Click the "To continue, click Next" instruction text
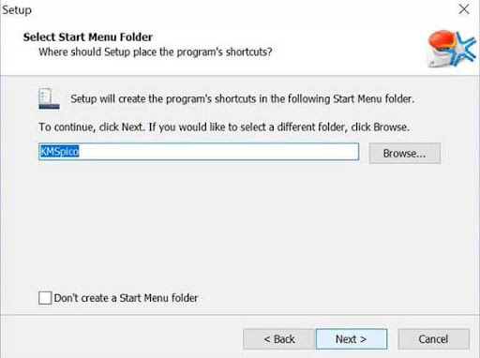480x358 pixels. tap(224, 127)
